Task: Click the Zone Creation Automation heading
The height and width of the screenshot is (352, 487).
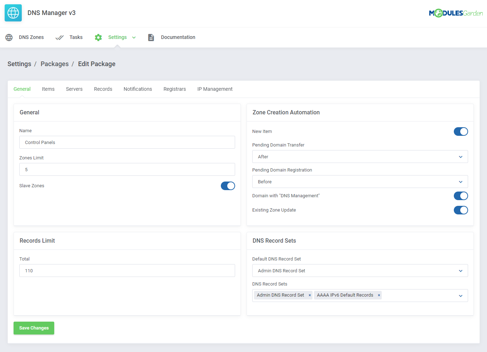Action: point(286,113)
